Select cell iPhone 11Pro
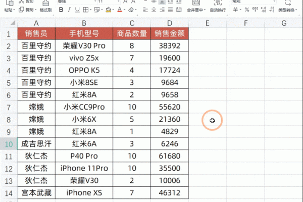This screenshot has height=202, width=303. click(x=84, y=168)
